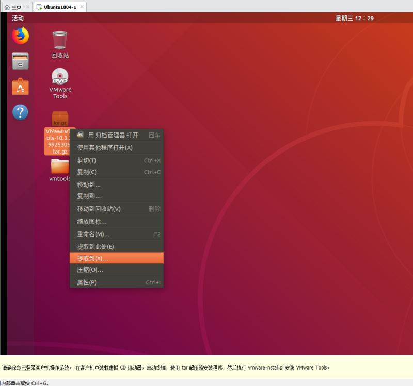Image resolution: width=413 pixels, height=386 pixels.
Task: Click the archive manager icon in menu
Action: pyautogui.click(x=81, y=135)
